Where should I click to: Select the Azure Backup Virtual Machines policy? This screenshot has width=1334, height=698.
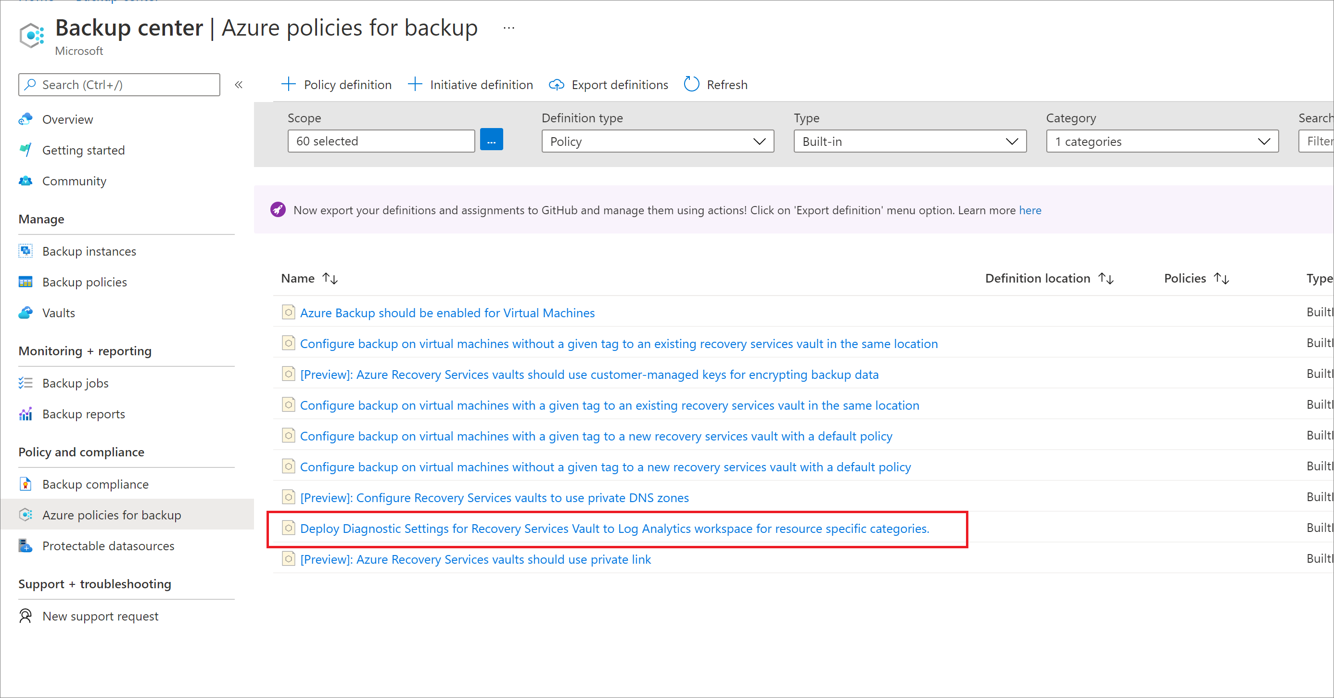[447, 312]
